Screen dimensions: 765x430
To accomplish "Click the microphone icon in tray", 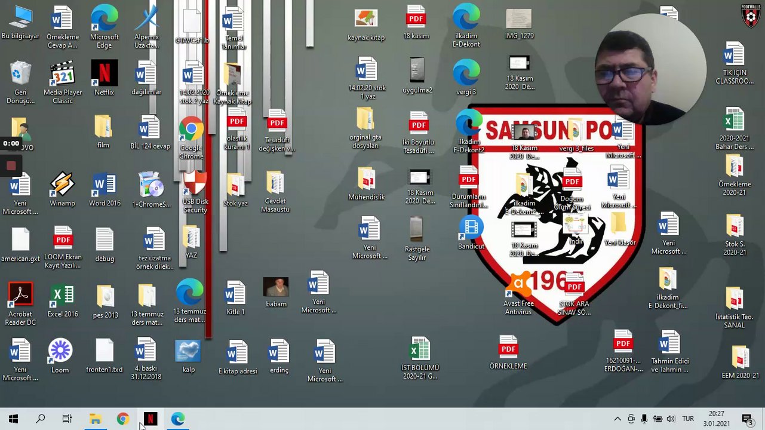I will [x=644, y=419].
